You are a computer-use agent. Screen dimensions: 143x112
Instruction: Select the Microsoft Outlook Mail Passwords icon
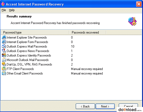[4, 60]
